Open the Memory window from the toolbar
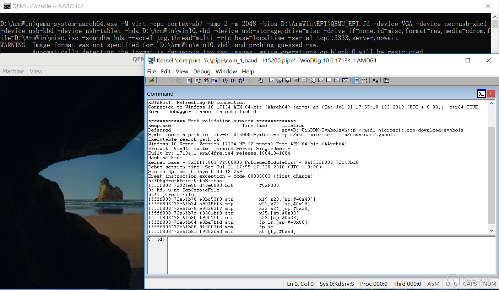This screenshot has height=290, width=499. 304,80
